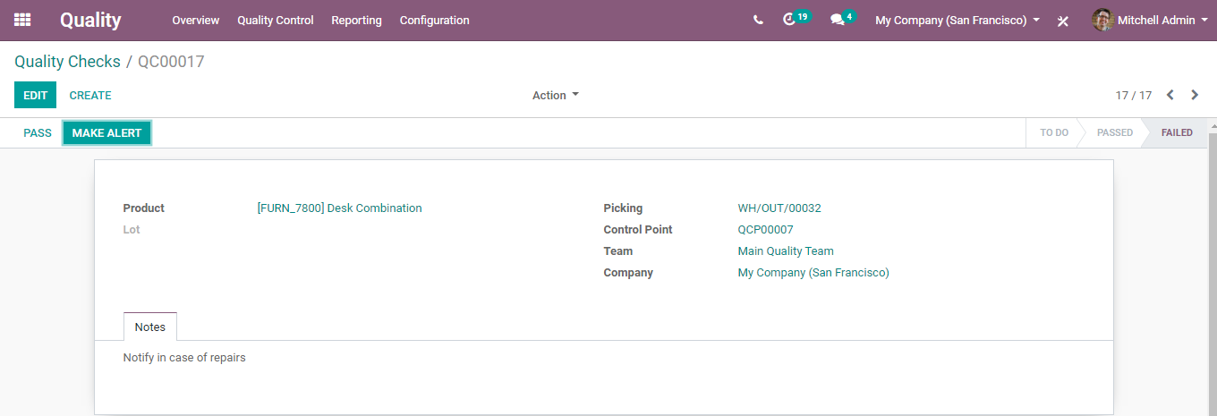Screen dimensions: 1217x416
Task: Open conversations chat icon with 4 badge
Action: coord(842,19)
